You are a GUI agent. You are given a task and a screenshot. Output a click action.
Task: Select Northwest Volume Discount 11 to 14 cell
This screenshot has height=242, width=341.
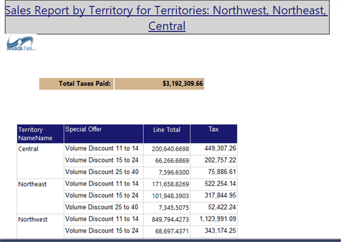click(x=103, y=220)
